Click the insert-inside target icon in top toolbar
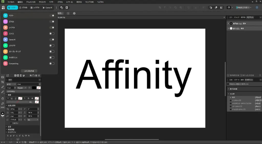This screenshot has width=262, height=144. (221, 8)
